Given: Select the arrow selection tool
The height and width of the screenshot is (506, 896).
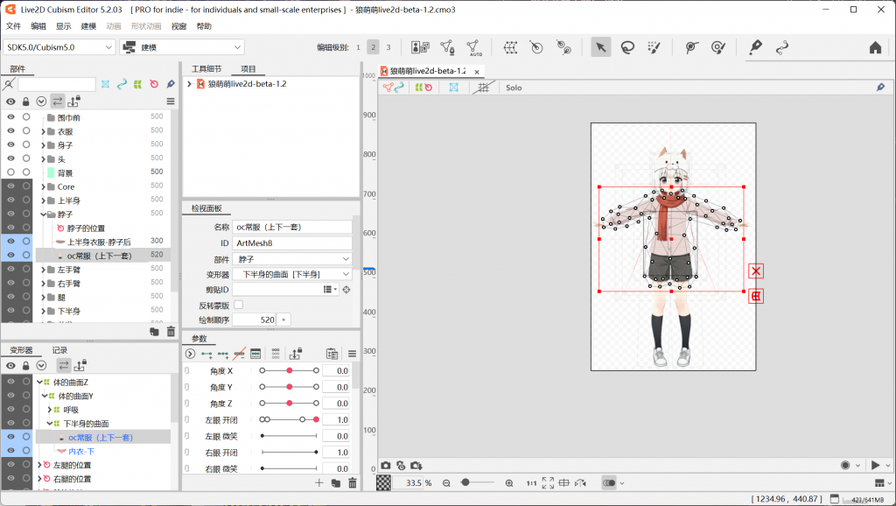Looking at the screenshot, I should click(600, 47).
